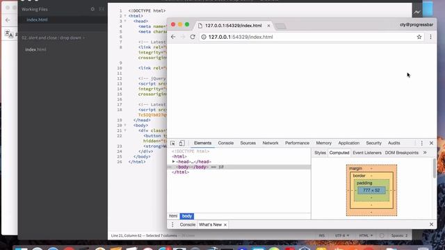Open Chrome three-dot menu

pos(430,37)
